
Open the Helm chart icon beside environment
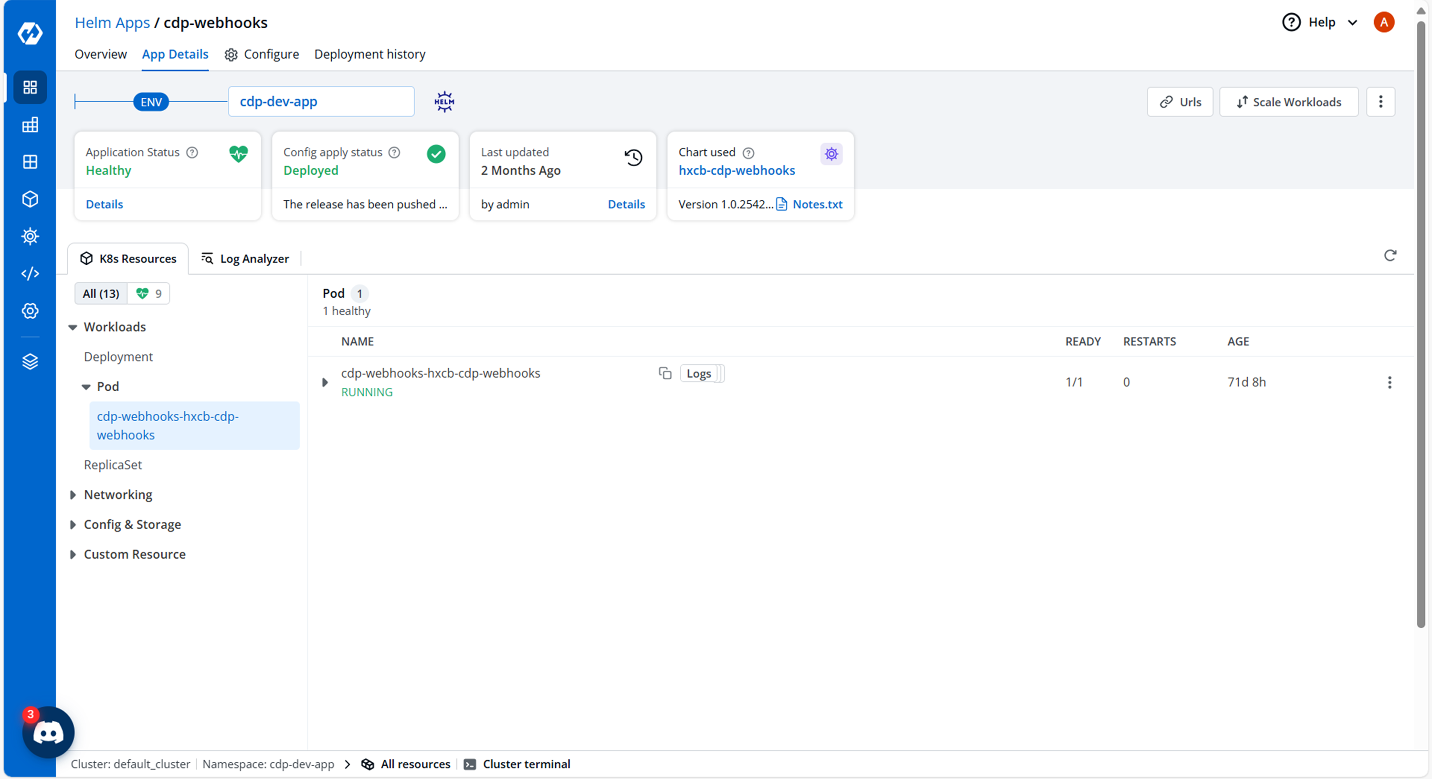[443, 102]
